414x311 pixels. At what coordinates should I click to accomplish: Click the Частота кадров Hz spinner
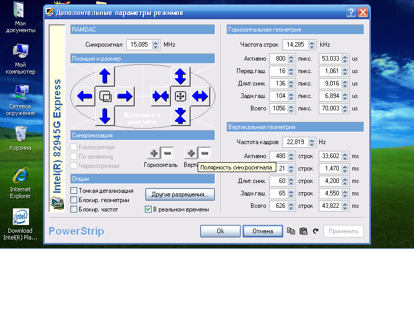click(312, 142)
